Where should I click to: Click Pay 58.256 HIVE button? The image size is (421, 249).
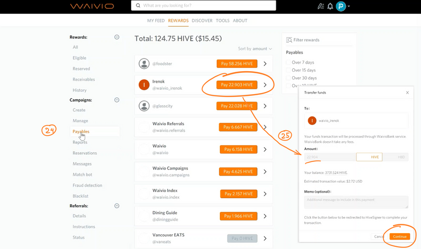click(x=237, y=63)
